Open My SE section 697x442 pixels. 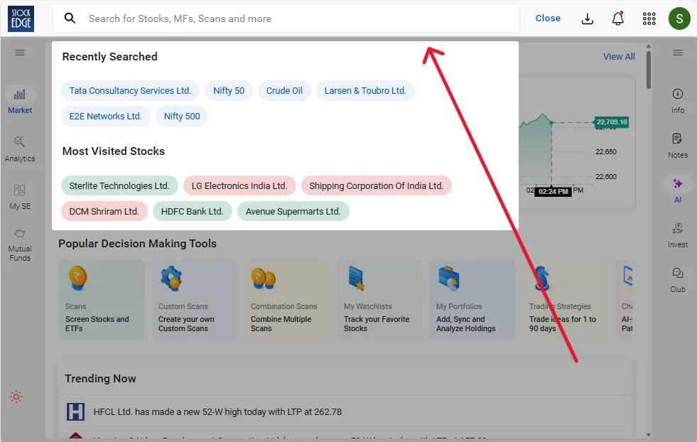click(x=20, y=197)
